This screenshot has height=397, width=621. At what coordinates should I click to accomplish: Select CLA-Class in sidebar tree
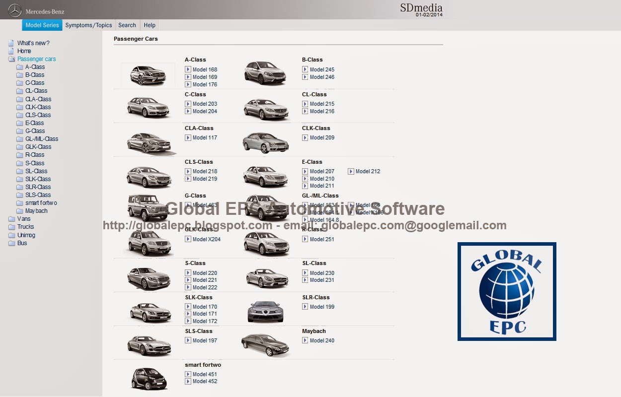[x=38, y=99]
